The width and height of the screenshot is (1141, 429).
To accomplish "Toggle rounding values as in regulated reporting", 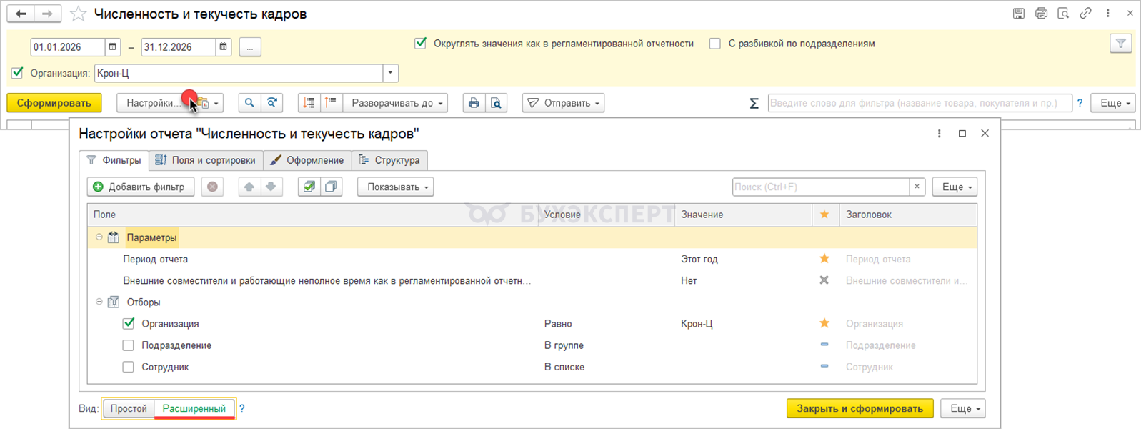I will click(421, 44).
